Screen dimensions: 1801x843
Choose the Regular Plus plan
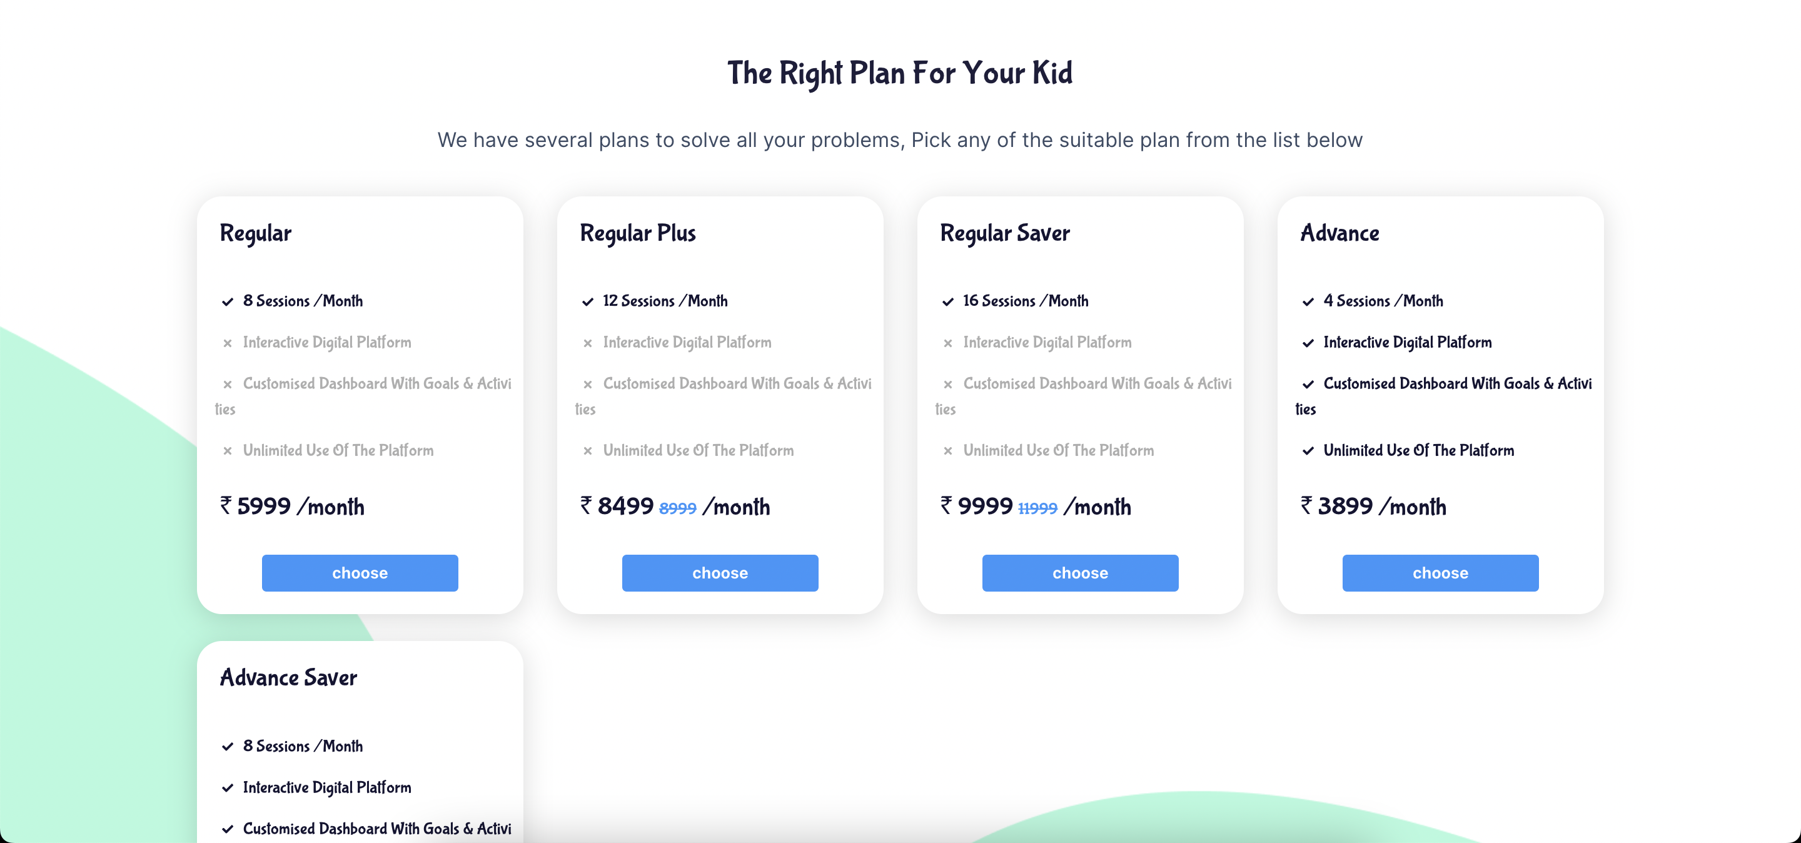click(720, 573)
